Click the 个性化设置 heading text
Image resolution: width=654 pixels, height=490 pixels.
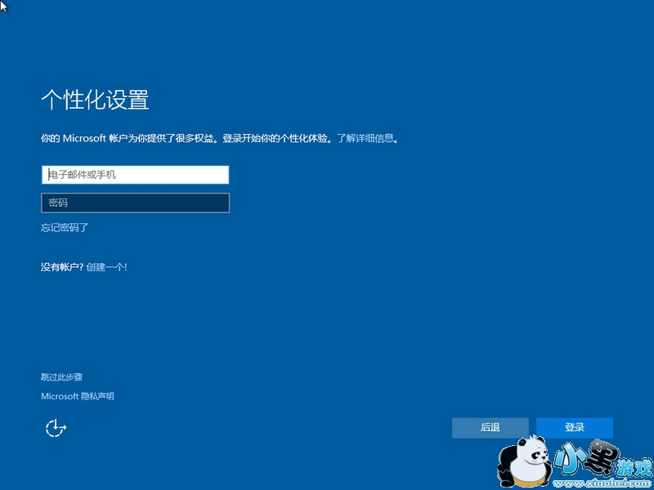click(95, 100)
